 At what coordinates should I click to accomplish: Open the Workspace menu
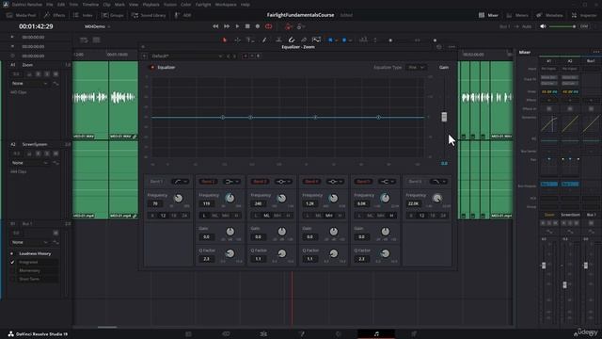click(x=226, y=5)
